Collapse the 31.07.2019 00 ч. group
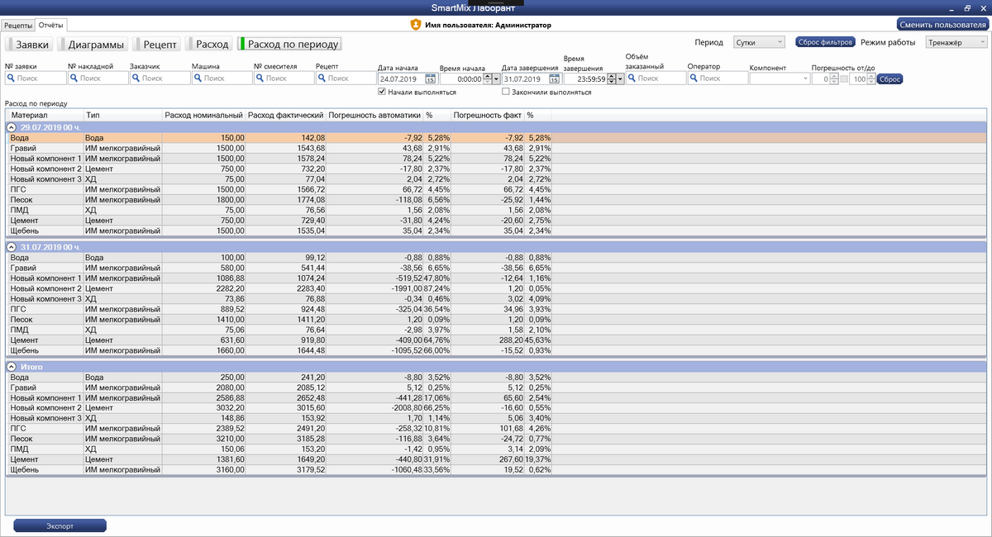This screenshot has height=537, width=992. coord(12,247)
